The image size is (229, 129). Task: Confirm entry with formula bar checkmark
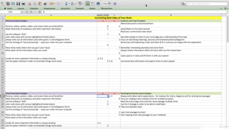tap(31, 12)
